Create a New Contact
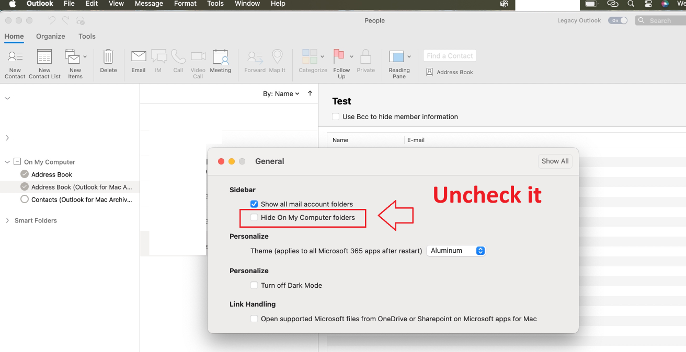This screenshot has height=352, width=686. 15,64
